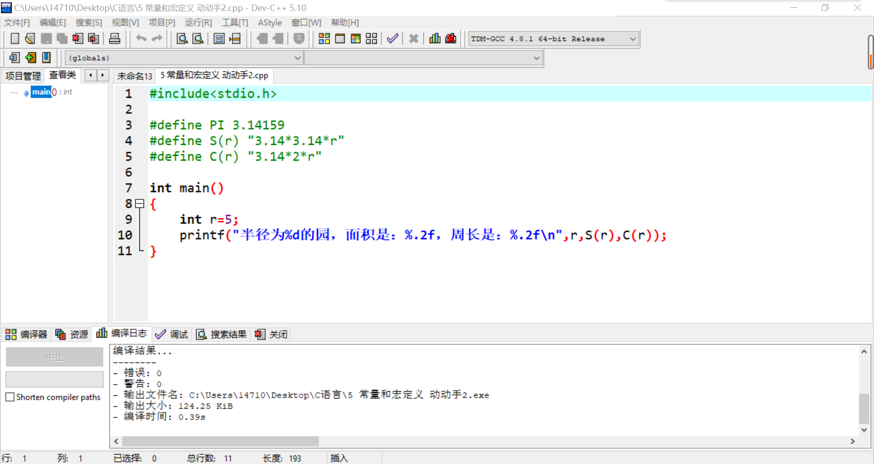Click compile log scroll-down arrow

coord(864,429)
